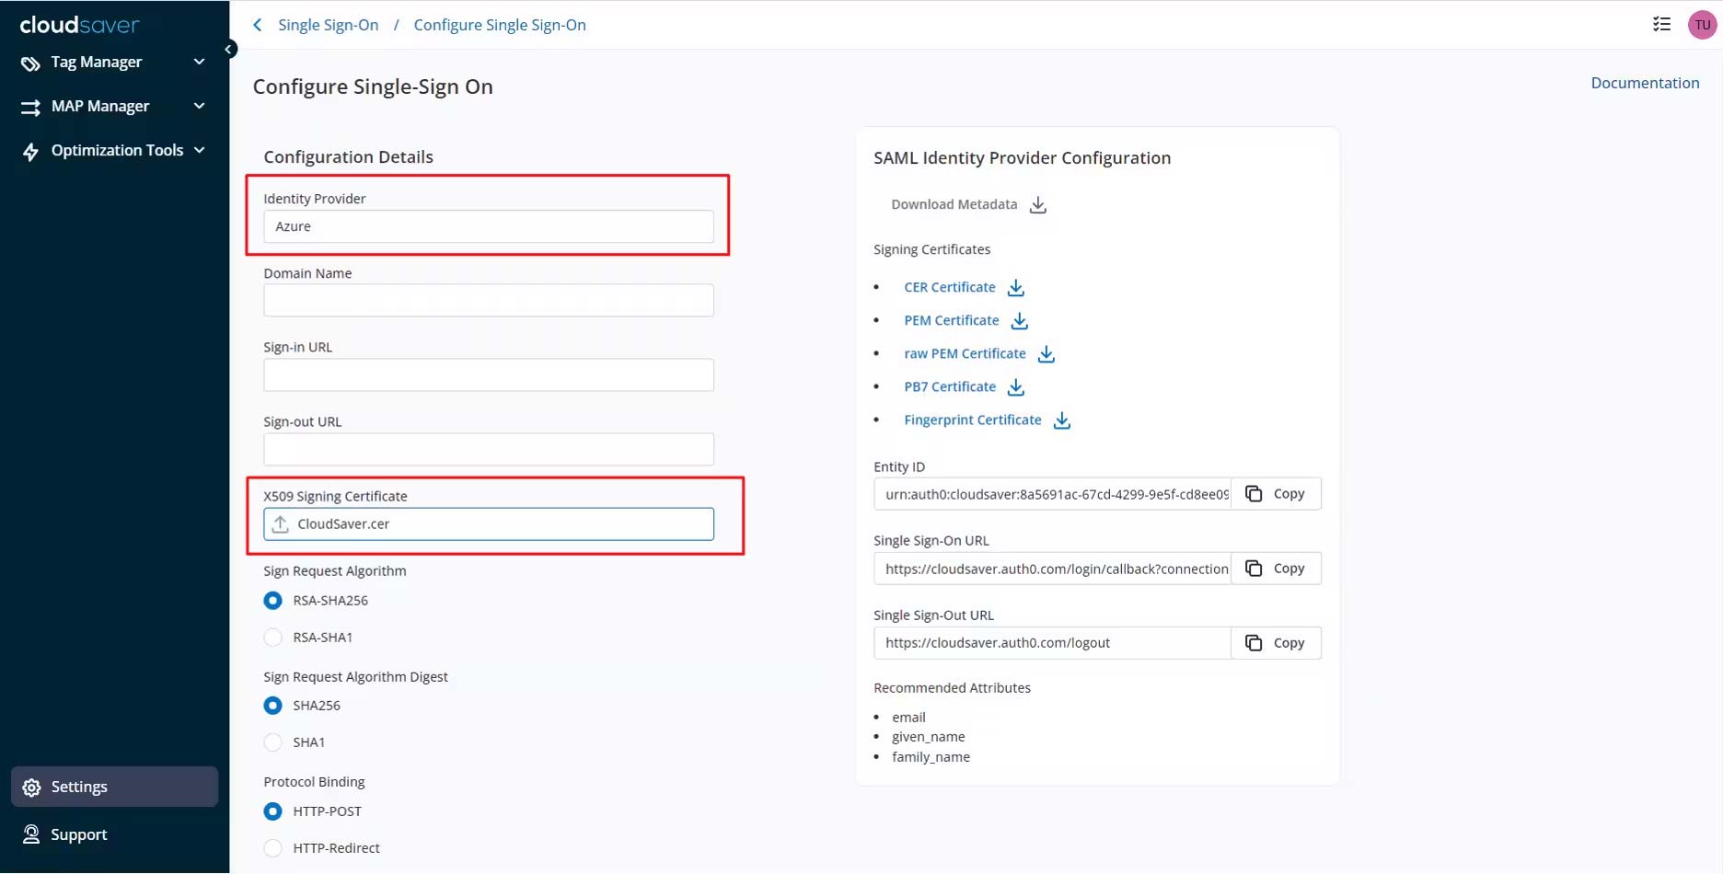Click the PEM Certificate download icon
The width and height of the screenshot is (1723, 874).
pos(1019,321)
